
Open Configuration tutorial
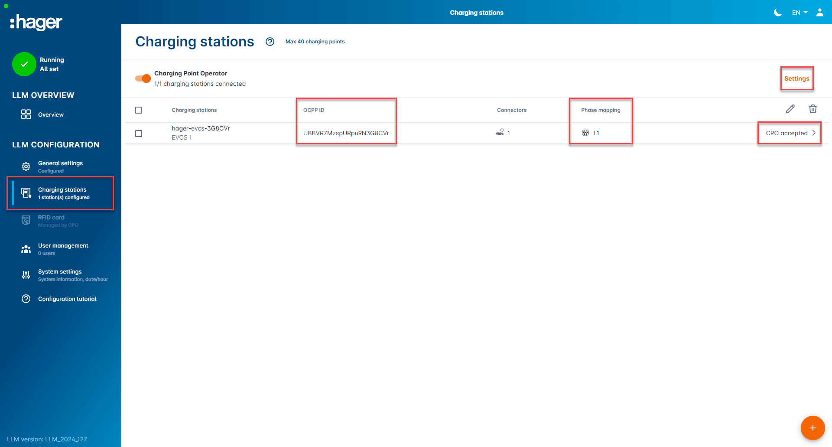61,299
